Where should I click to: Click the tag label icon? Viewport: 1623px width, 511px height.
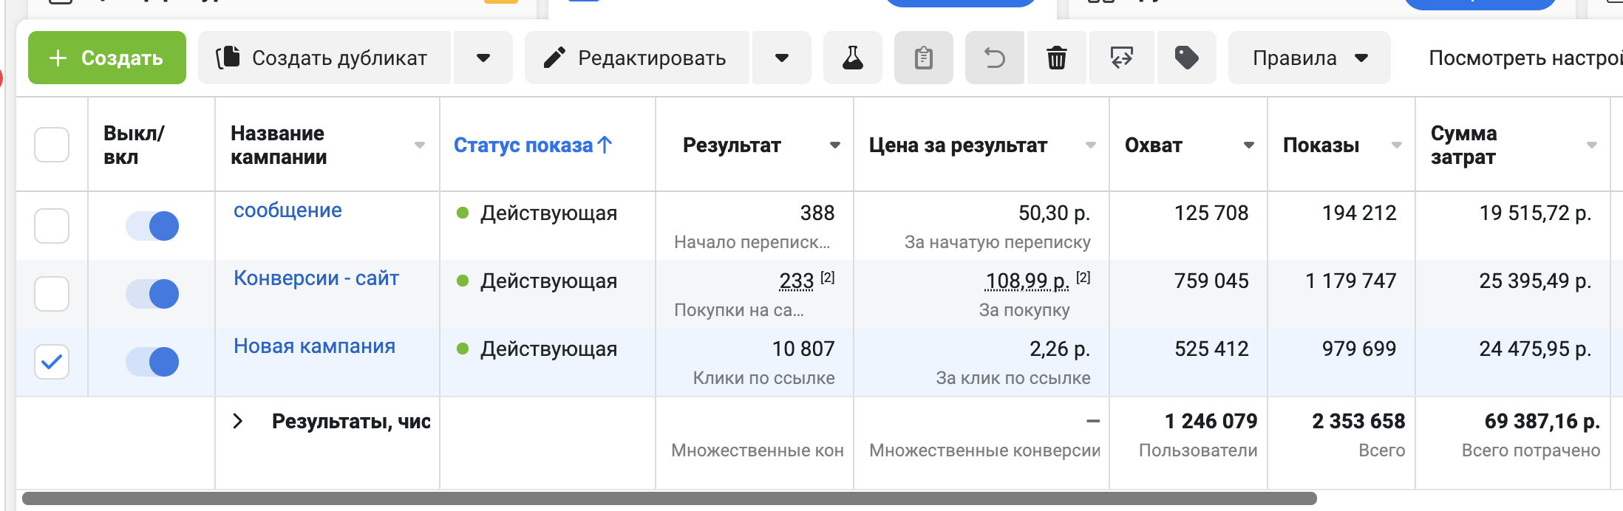coord(1186,58)
